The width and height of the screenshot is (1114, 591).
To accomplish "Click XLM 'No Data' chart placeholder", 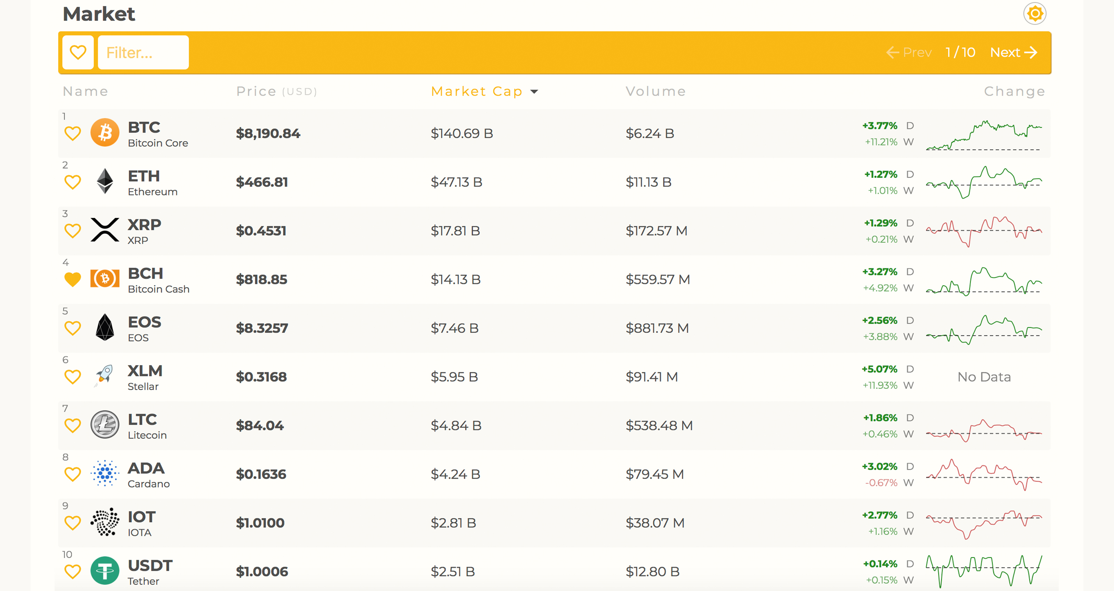I will coord(984,377).
